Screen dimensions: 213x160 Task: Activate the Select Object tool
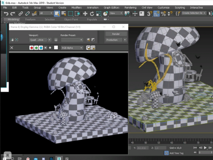57,14
